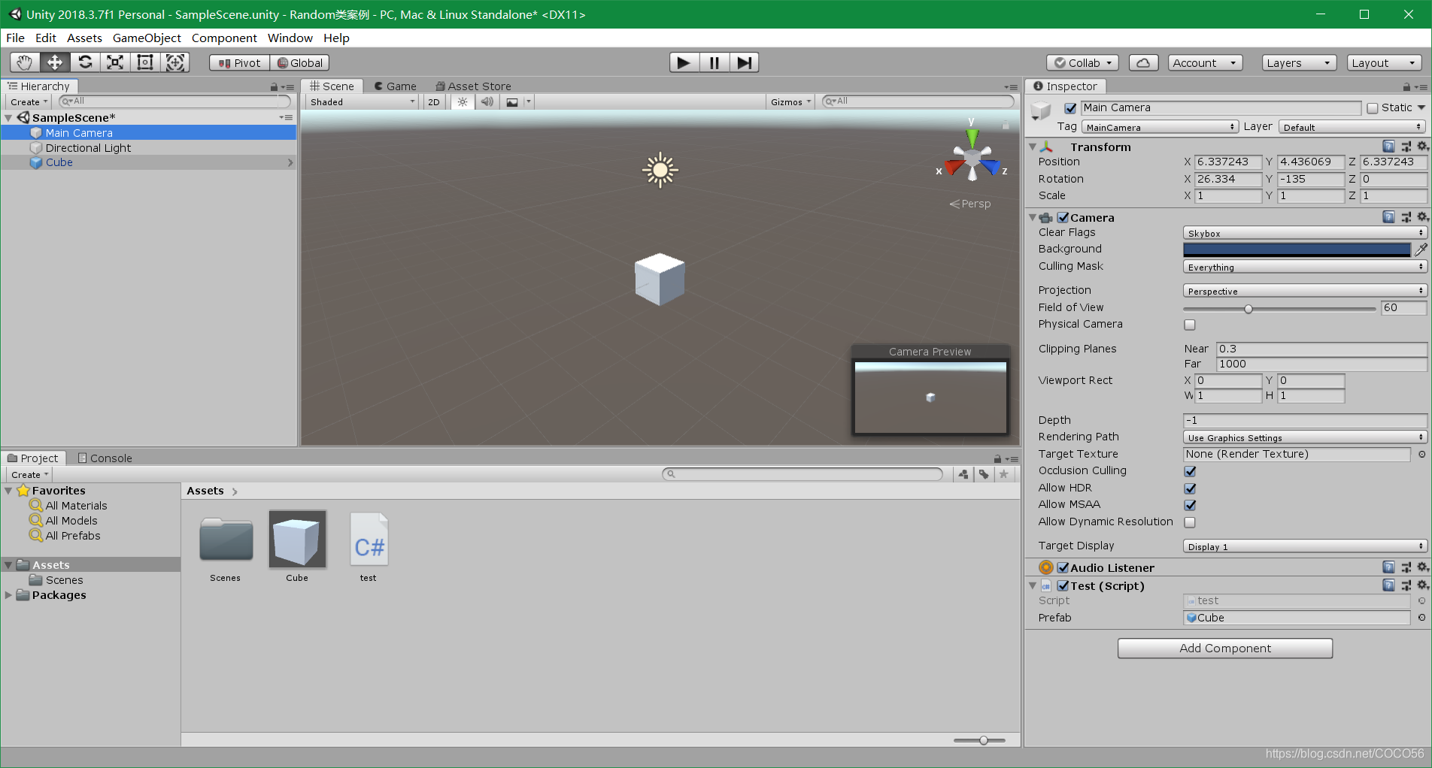Open the Account button
This screenshot has width=1432, height=768.
coord(1205,63)
